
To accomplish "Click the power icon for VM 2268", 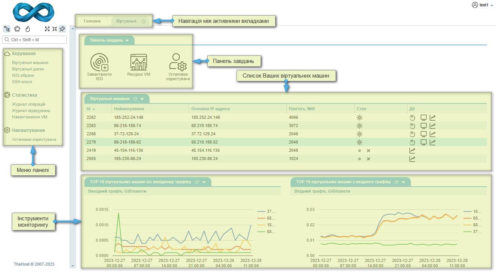I will pos(412,134).
